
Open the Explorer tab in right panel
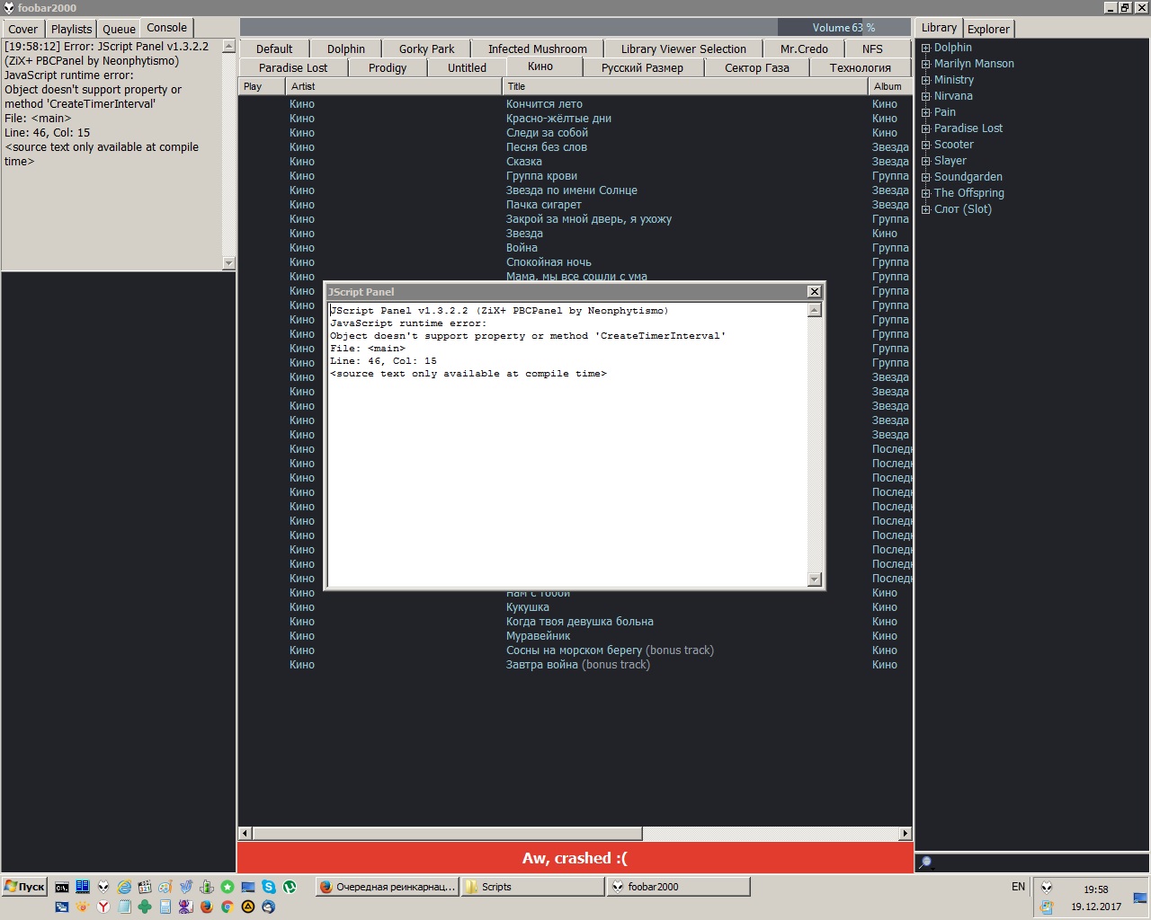click(x=988, y=29)
